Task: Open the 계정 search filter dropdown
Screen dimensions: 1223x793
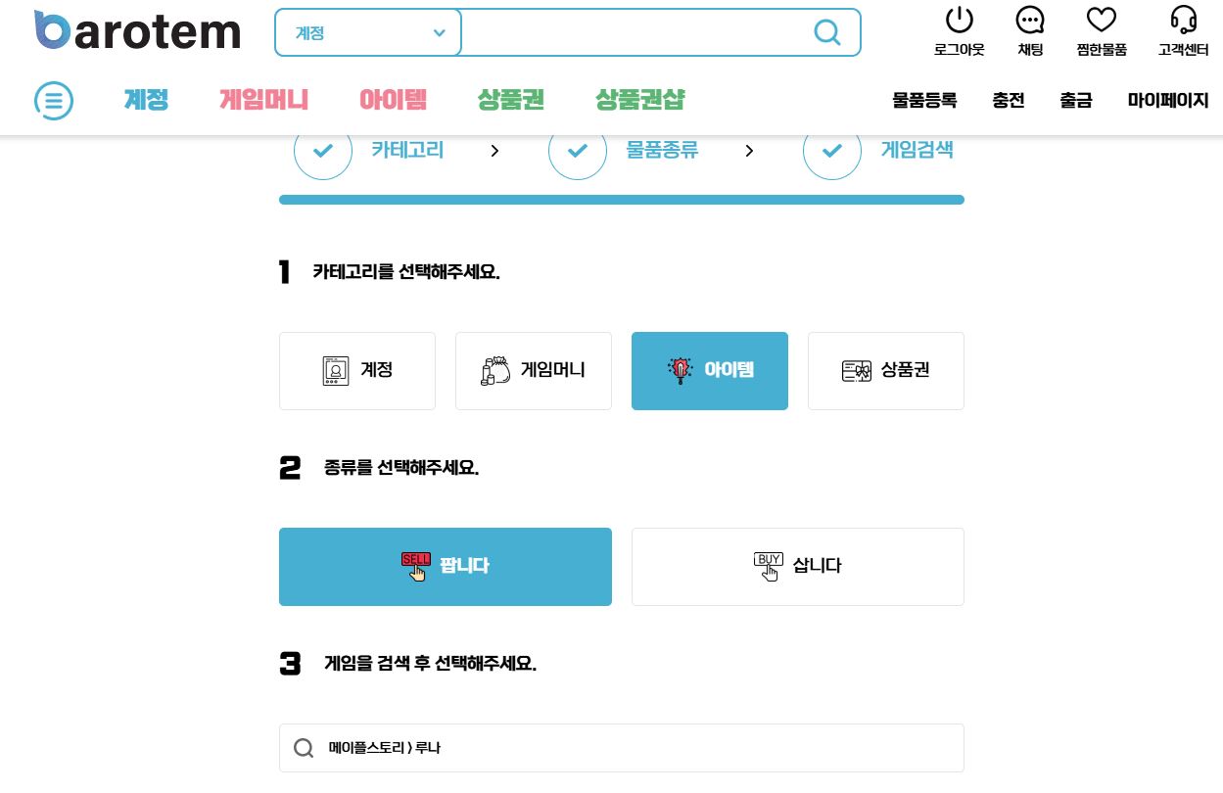Action: pyautogui.click(x=368, y=32)
